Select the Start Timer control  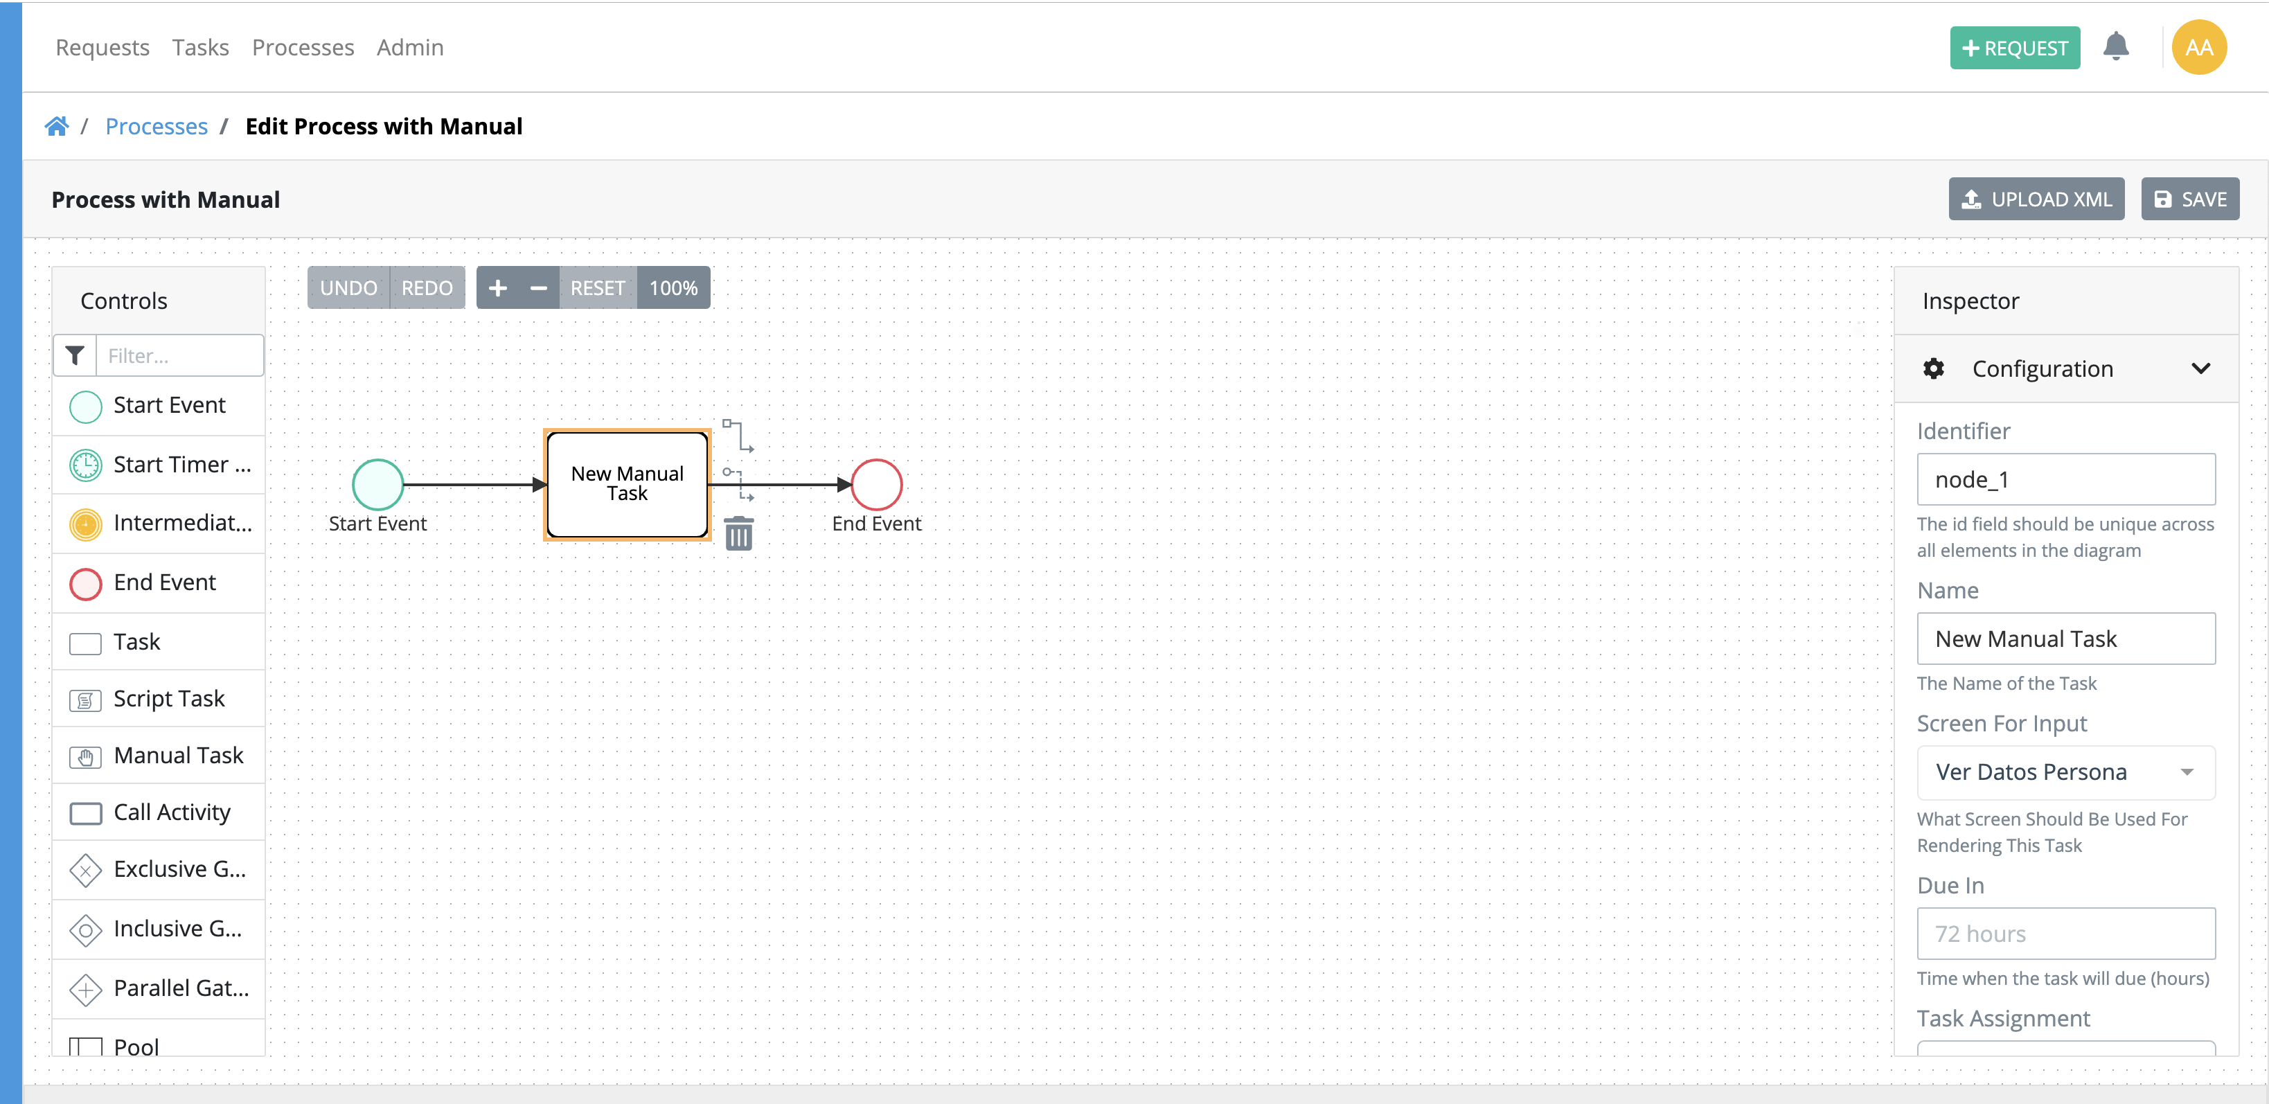tap(159, 464)
